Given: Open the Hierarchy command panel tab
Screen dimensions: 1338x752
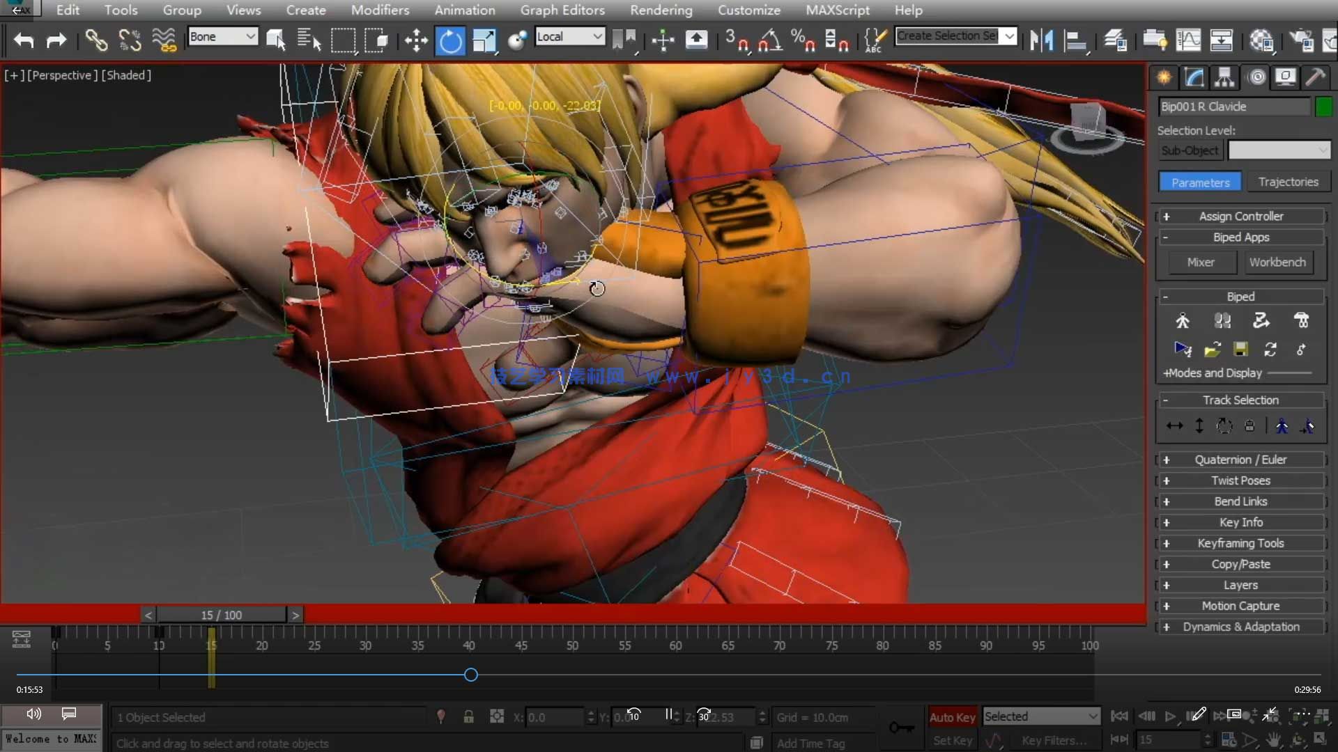Looking at the screenshot, I should point(1224,77).
